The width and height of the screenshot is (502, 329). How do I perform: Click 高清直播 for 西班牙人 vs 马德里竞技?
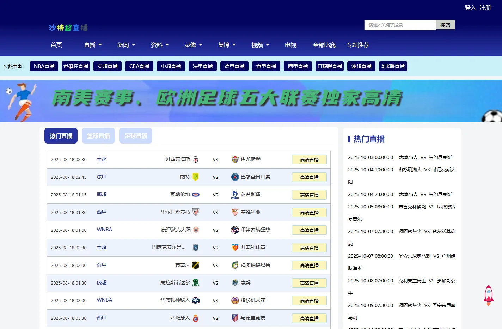tap(309, 318)
